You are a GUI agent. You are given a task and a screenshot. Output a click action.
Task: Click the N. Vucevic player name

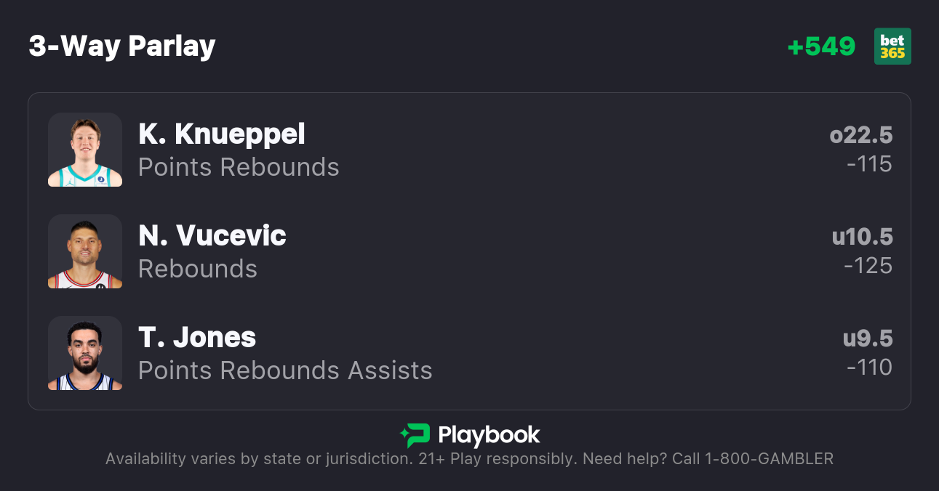click(x=212, y=235)
